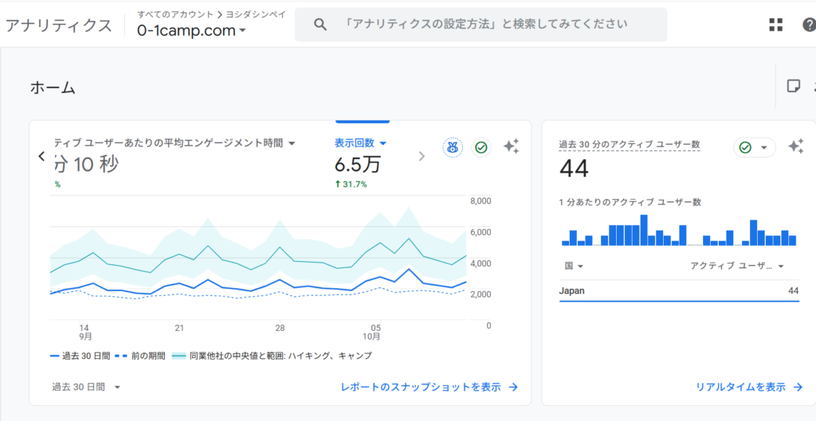Click the 1 分あたりのアクティブ ユーザー数 label
The width and height of the screenshot is (816, 421).
click(x=630, y=203)
